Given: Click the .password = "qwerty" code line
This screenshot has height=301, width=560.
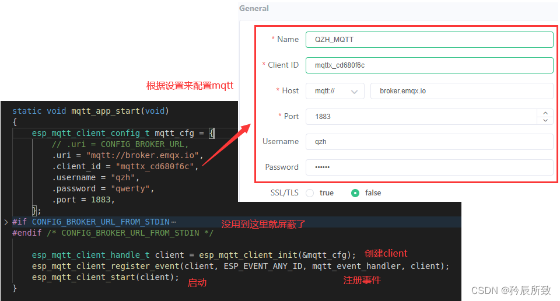Looking at the screenshot, I should 103,188.
